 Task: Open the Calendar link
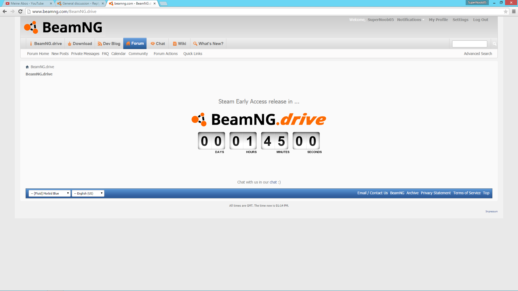click(x=118, y=54)
